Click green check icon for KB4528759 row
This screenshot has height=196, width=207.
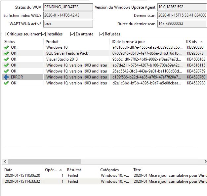click(x=6, y=71)
